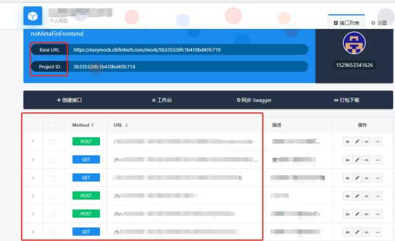Click the POST badge in first row
This screenshot has height=241, width=395.
(86, 141)
